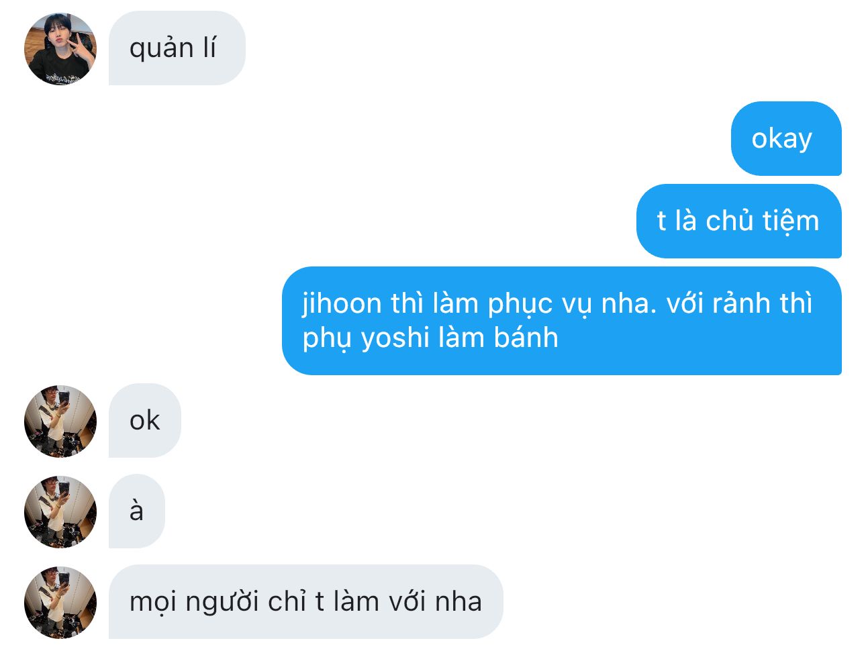This screenshot has width=866, height=649.
Task: Open sender avatar beside "mọi người chỉ t làm với nha"
Action: [x=60, y=603]
